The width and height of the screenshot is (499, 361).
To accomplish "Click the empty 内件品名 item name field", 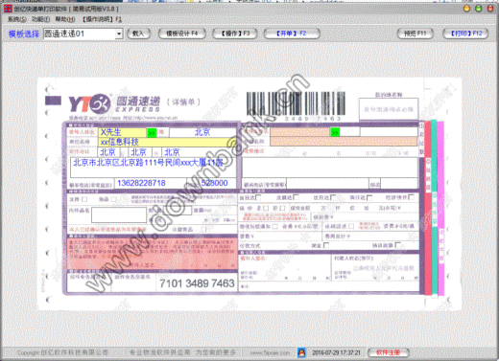I will click(x=119, y=214).
